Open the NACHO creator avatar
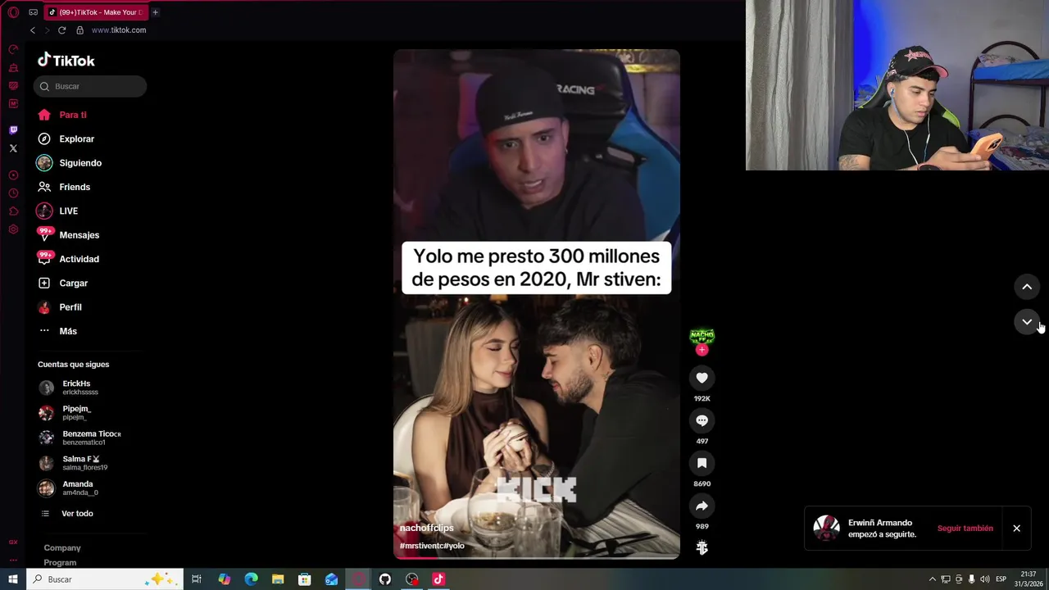The image size is (1049, 590). tap(702, 336)
